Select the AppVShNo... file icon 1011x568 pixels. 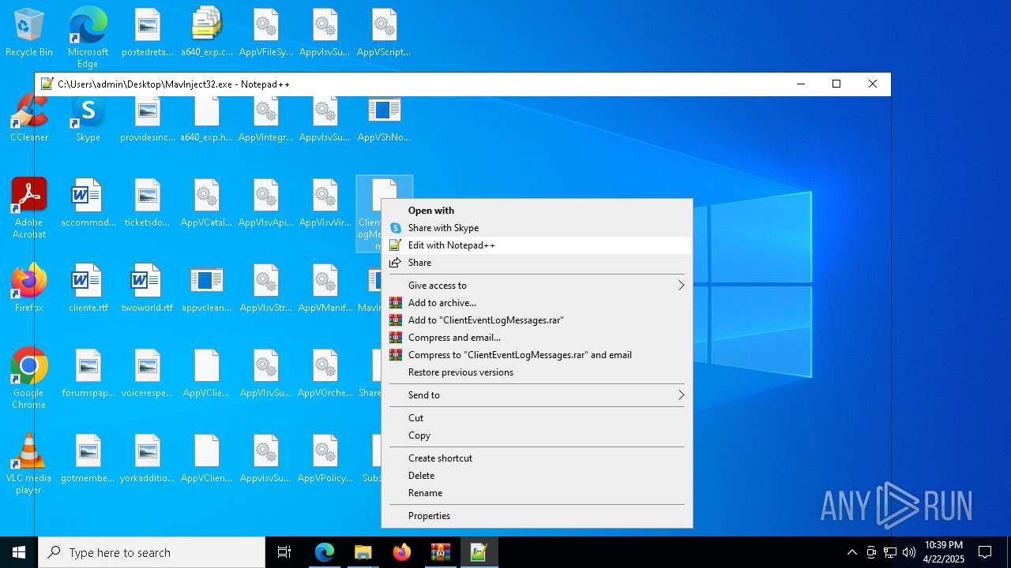pos(384,118)
